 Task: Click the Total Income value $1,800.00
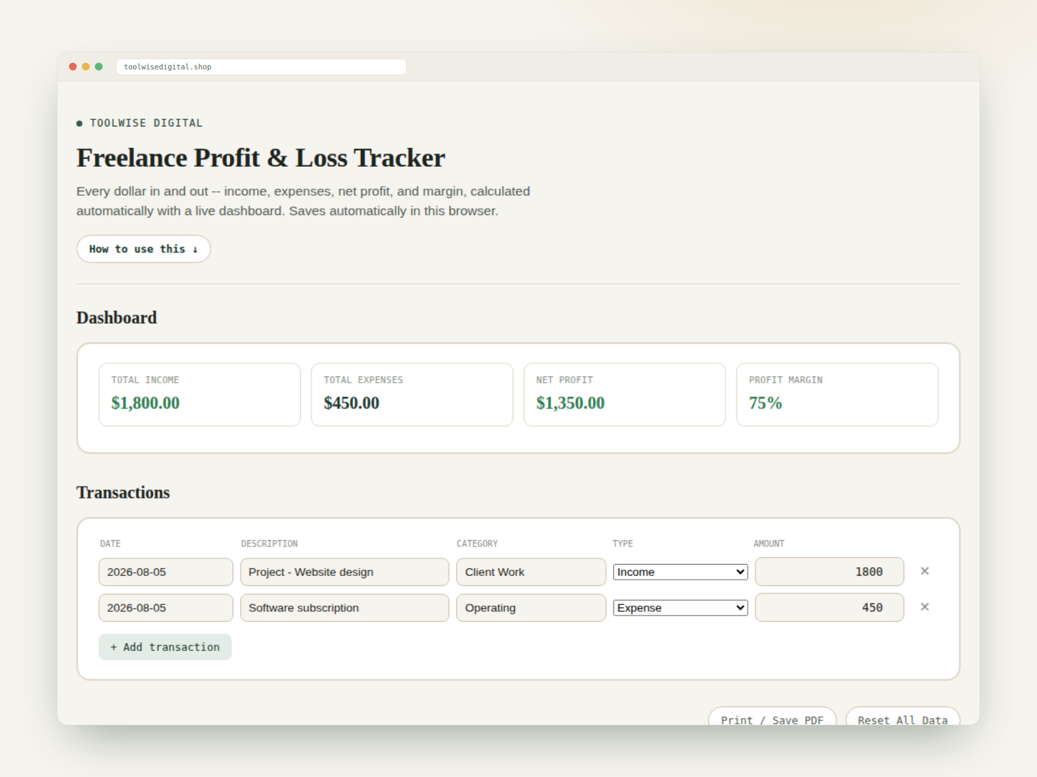click(145, 402)
